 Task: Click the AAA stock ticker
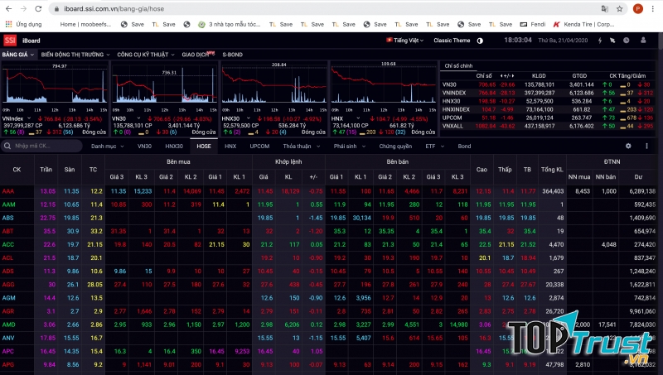point(8,191)
